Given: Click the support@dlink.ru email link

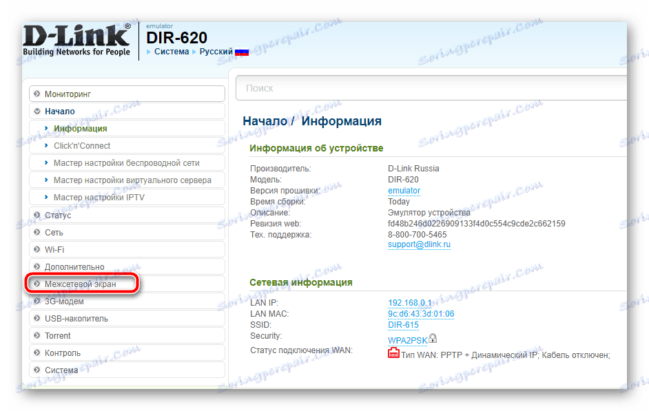Looking at the screenshot, I should [x=419, y=244].
